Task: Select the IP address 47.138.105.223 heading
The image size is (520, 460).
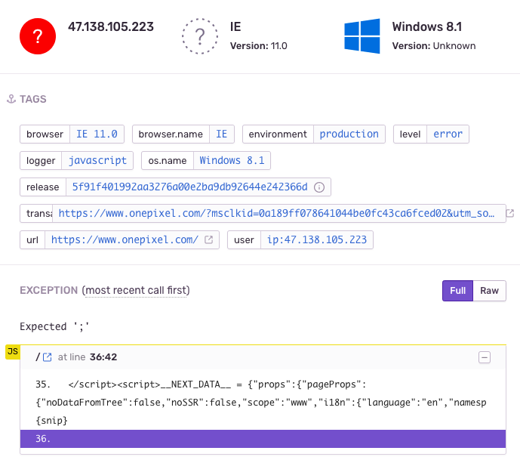Action: pos(111,26)
